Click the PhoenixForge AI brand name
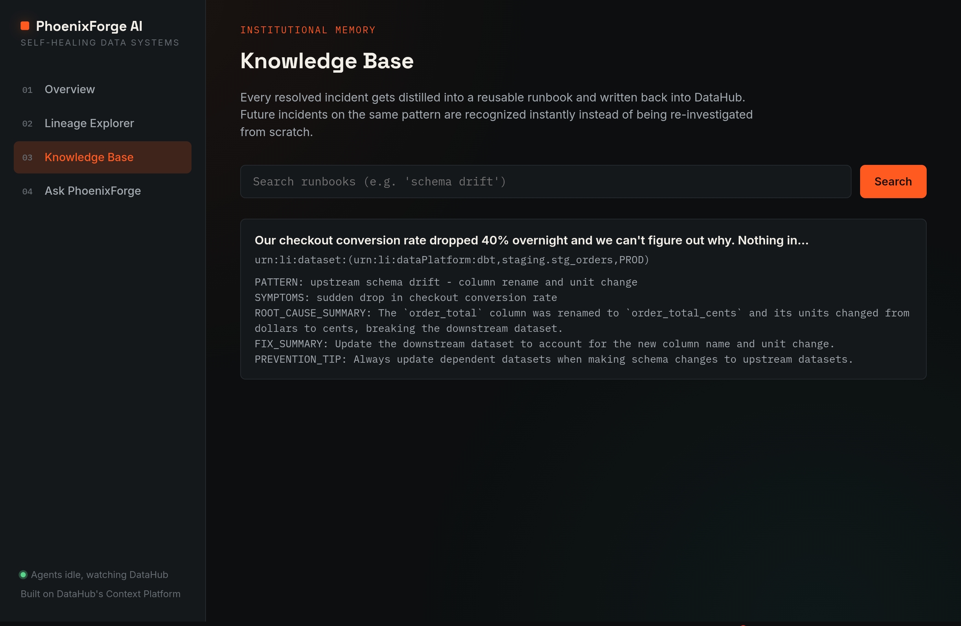Image resolution: width=961 pixels, height=626 pixels. point(89,26)
